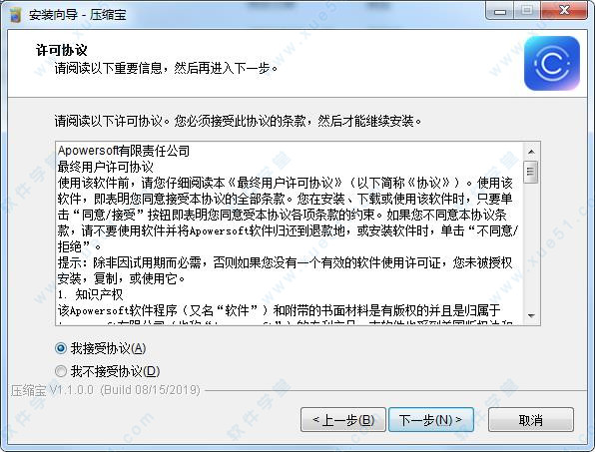Click the installer icon in the title bar

(15, 15)
